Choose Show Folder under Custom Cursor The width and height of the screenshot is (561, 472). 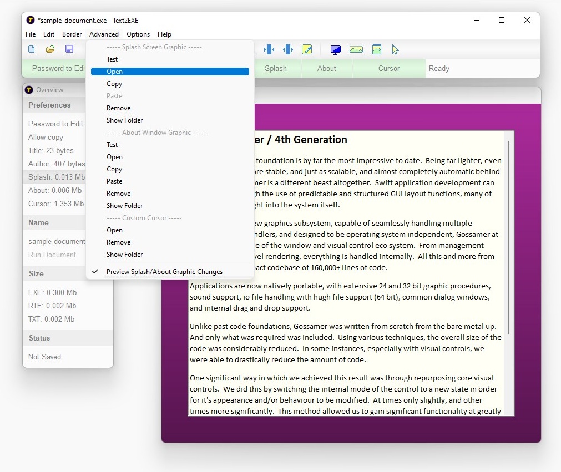click(x=124, y=254)
